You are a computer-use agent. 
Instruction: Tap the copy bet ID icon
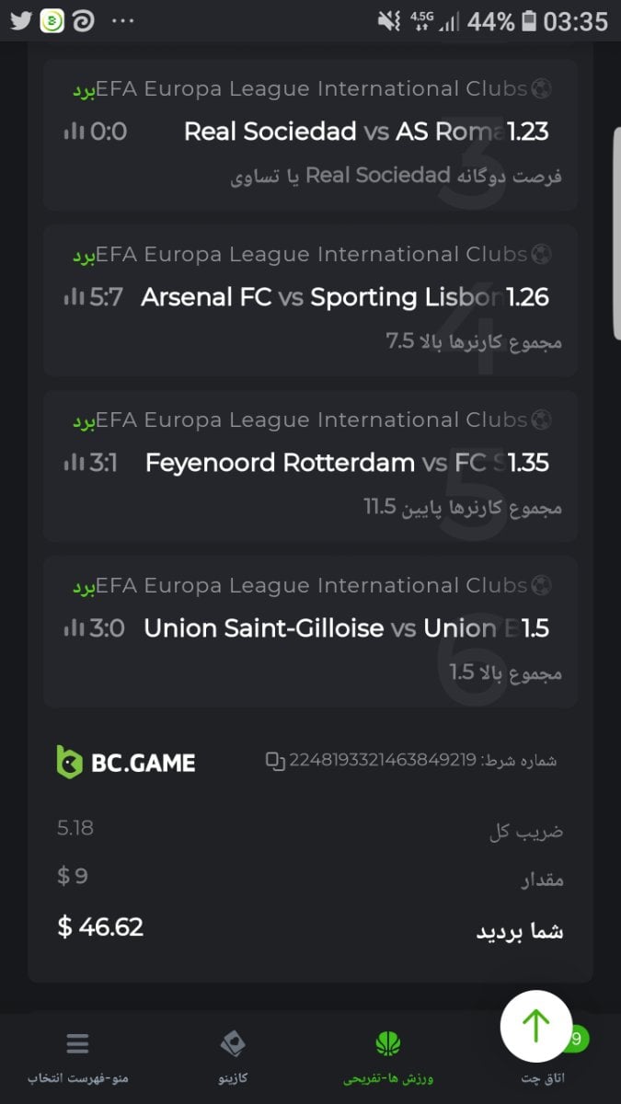click(275, 761)
